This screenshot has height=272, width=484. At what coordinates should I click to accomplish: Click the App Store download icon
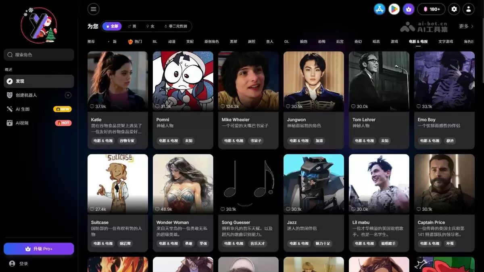pyautogui.click(x=380, y=9)
